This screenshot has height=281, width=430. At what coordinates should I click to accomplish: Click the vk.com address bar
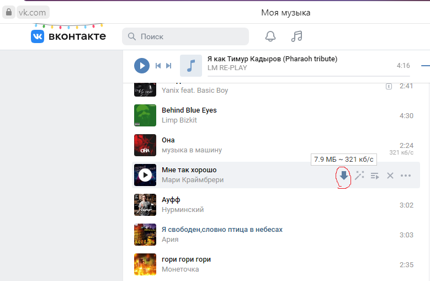click(x=33, y=12)
